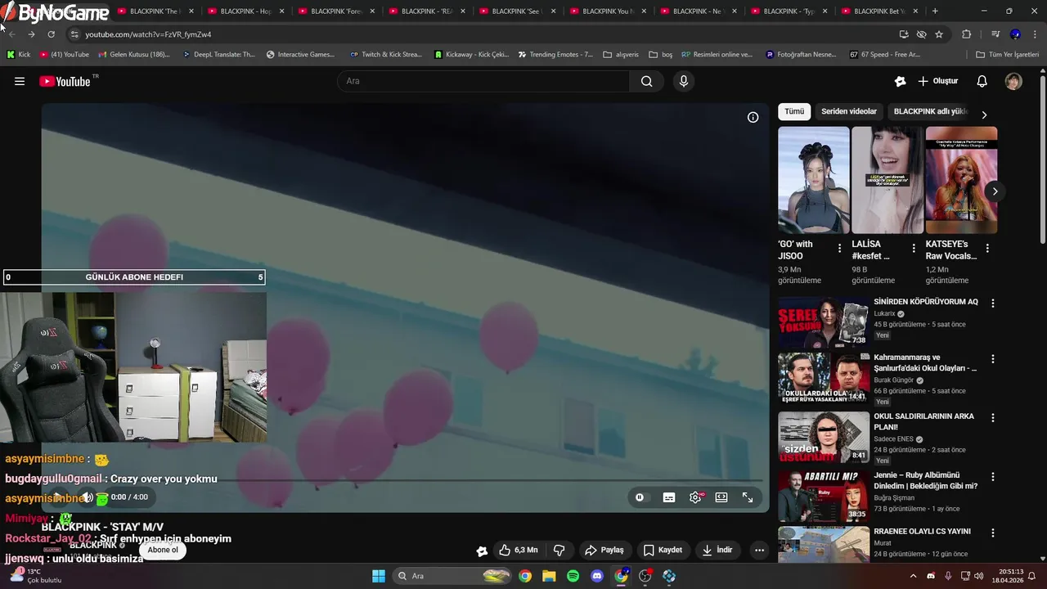This screenshot has height=589, width=1047.
Task: Click the taskbar volume speaker icon
Action: tap(981, 576)
